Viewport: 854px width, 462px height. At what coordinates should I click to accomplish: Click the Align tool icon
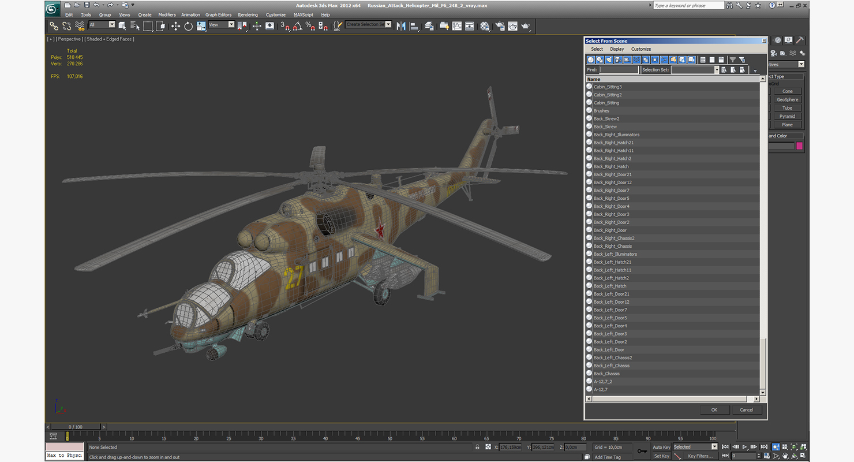point(414,26)
